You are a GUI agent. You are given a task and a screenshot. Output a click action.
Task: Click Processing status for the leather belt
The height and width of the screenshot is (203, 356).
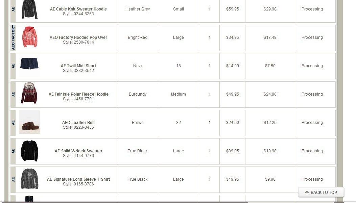[312, 123]
